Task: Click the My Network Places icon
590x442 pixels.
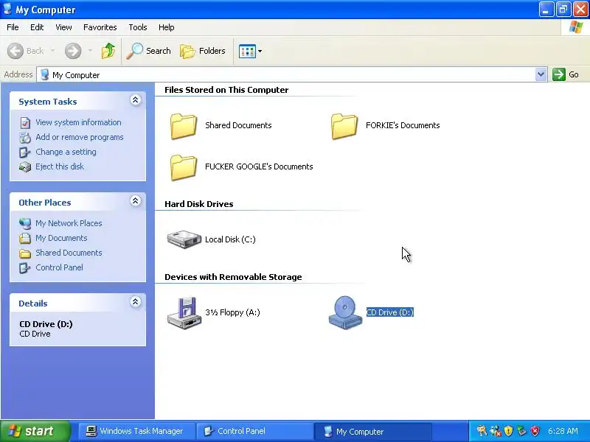Action: coord(25,224)
